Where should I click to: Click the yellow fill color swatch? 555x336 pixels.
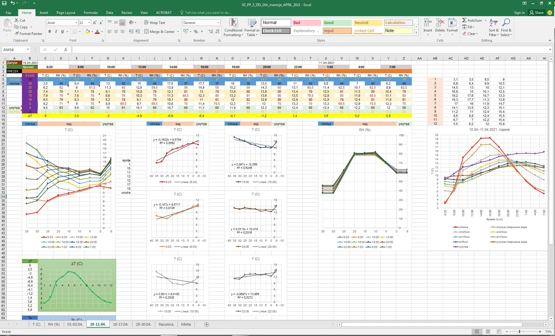(87, 31)
